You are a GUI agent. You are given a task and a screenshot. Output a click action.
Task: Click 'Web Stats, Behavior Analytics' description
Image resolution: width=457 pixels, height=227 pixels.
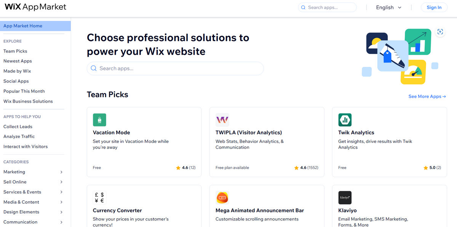point(249,144)
